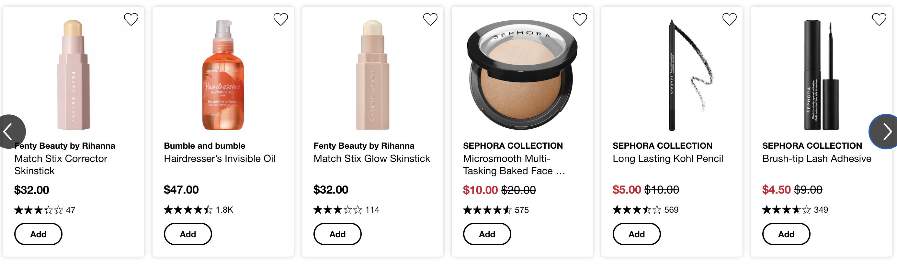
Task: Heart the Long Lasting Kohl Pencil
Action: [x=729, y=19]
